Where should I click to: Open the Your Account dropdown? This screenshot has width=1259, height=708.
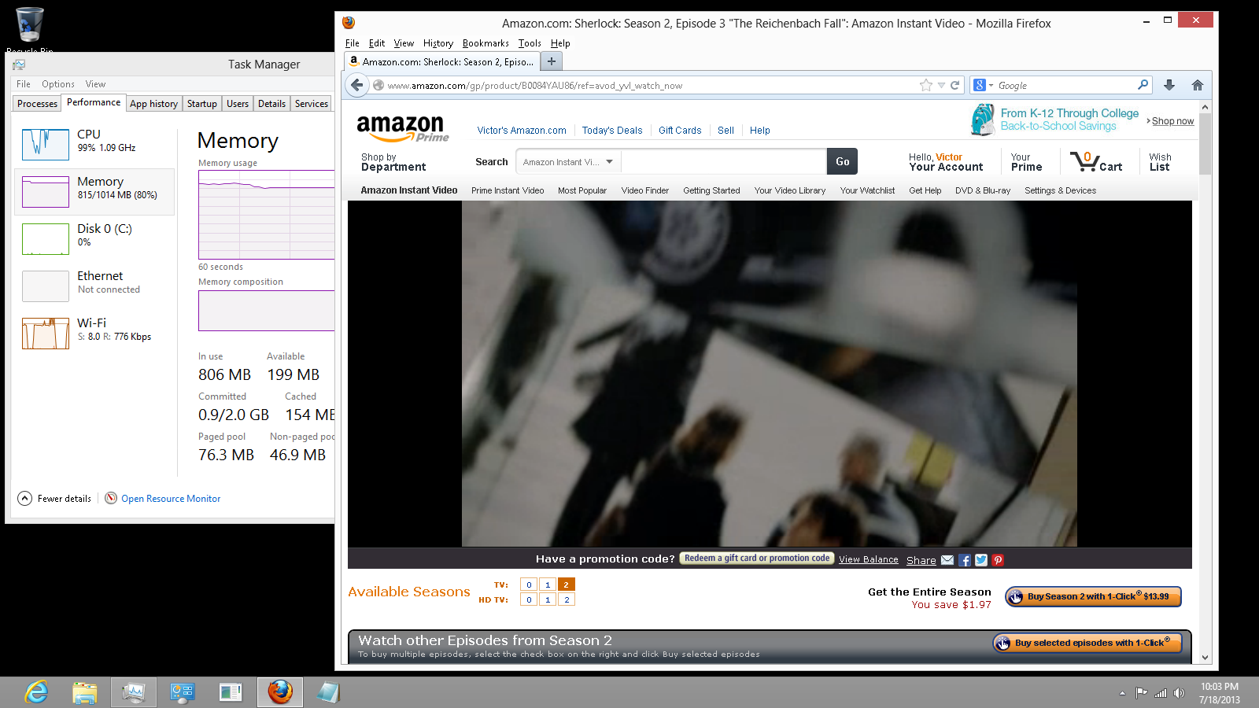coord(946,162)
